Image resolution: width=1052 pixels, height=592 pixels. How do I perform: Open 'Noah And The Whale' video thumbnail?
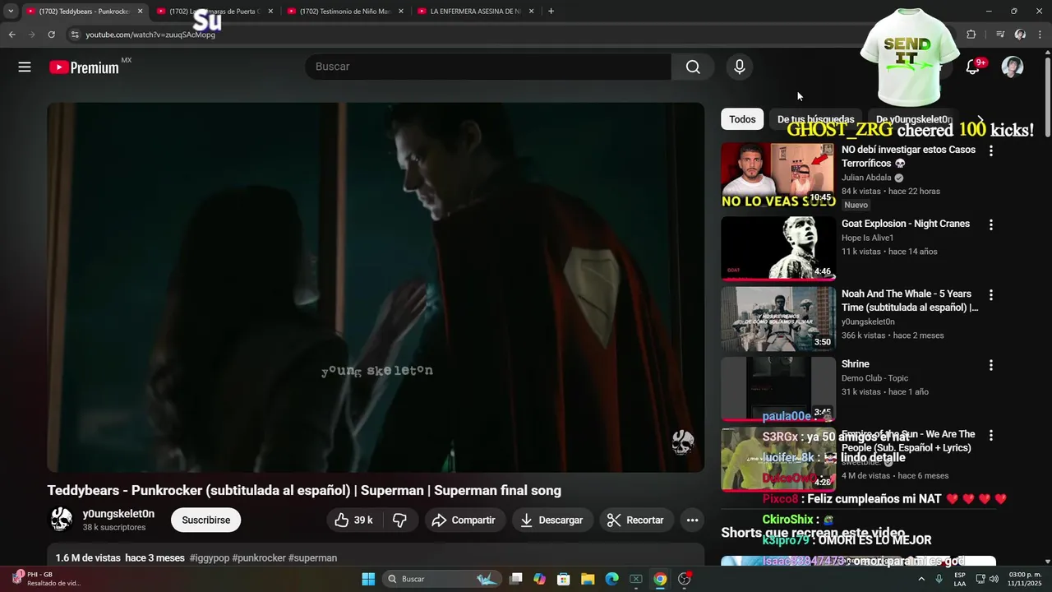(x=778, y=319)
